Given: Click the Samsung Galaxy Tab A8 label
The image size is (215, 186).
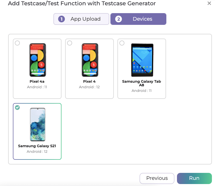Looking at the screenshot, I should tap(142, 83).
